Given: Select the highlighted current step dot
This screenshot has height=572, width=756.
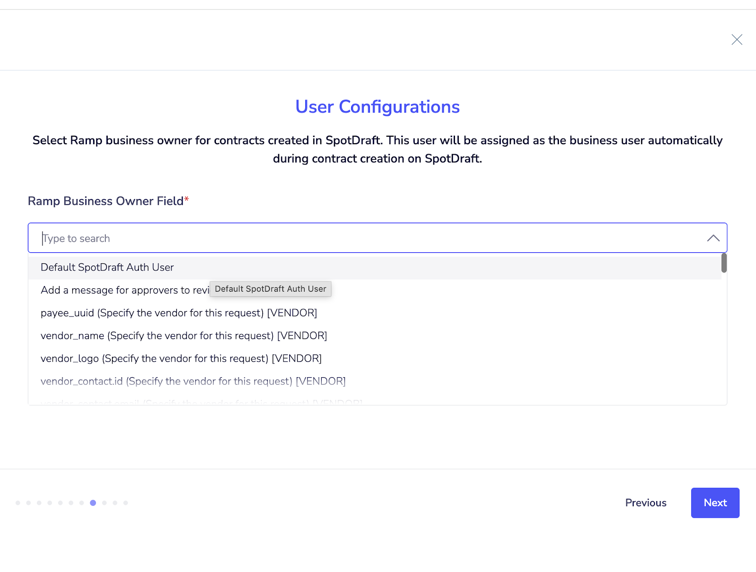Looking at the screenshot, I should (x=93, y=503).
